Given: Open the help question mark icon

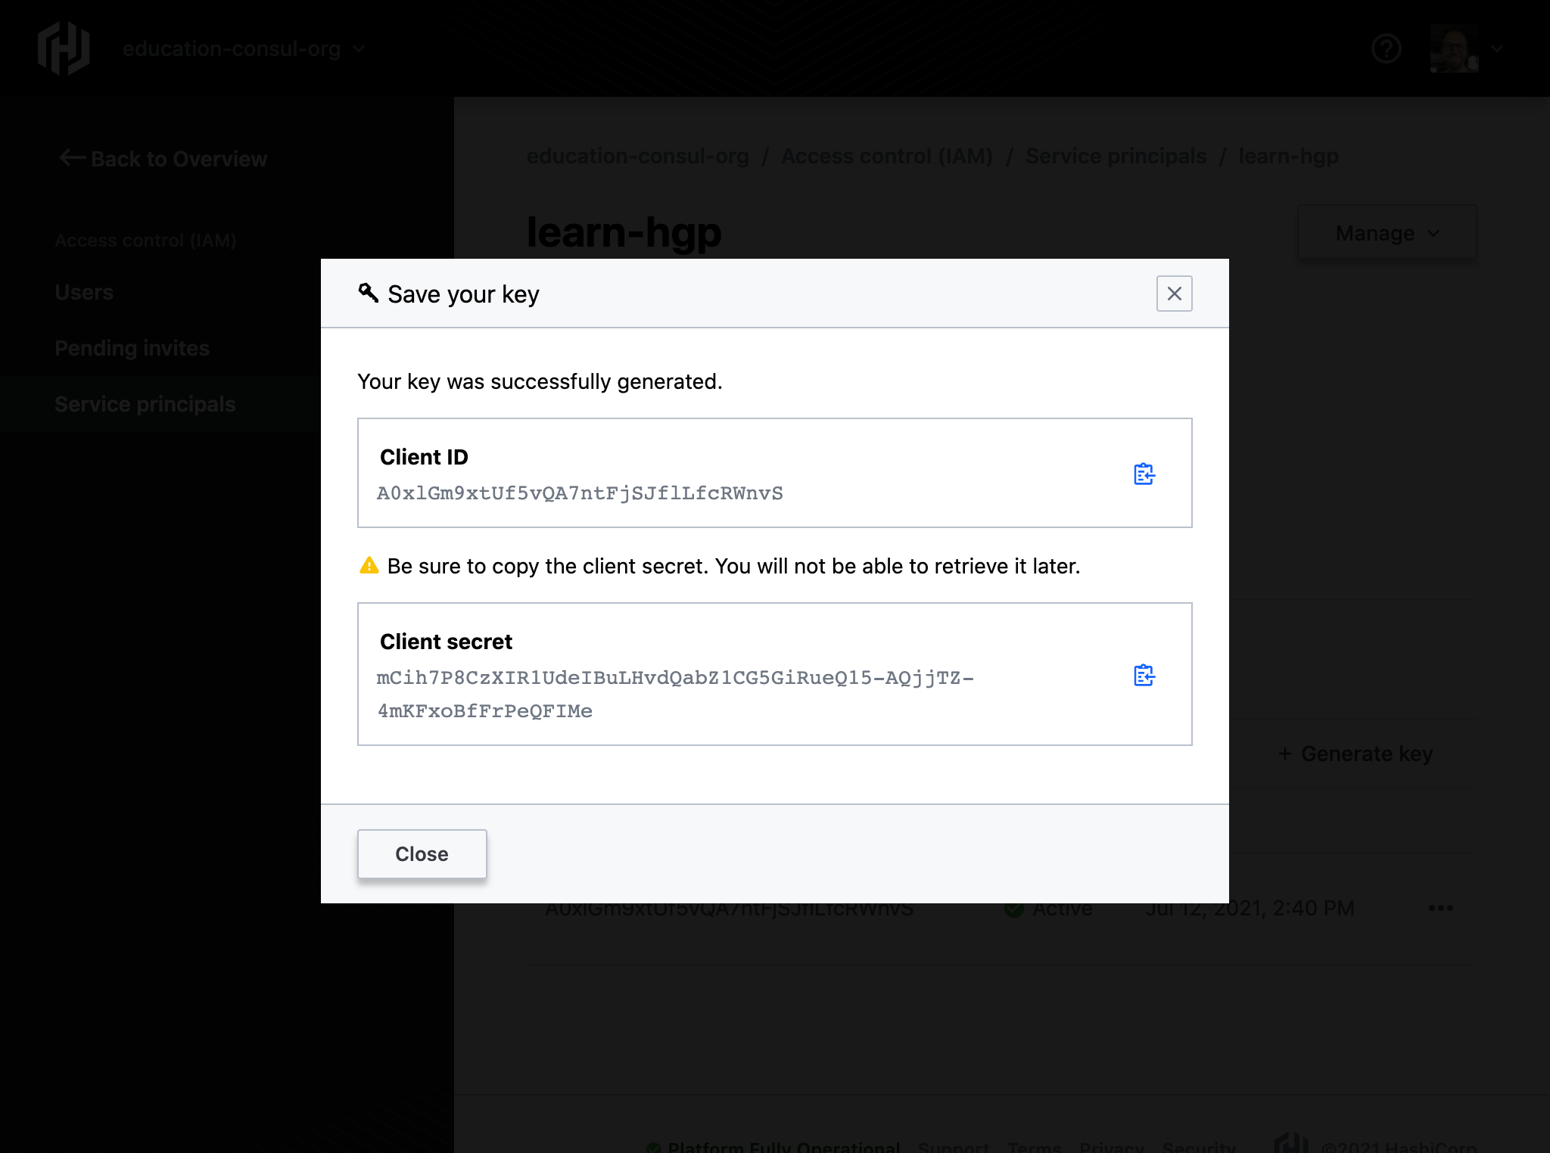Looking at the screenshot, I should (1386, 48).
